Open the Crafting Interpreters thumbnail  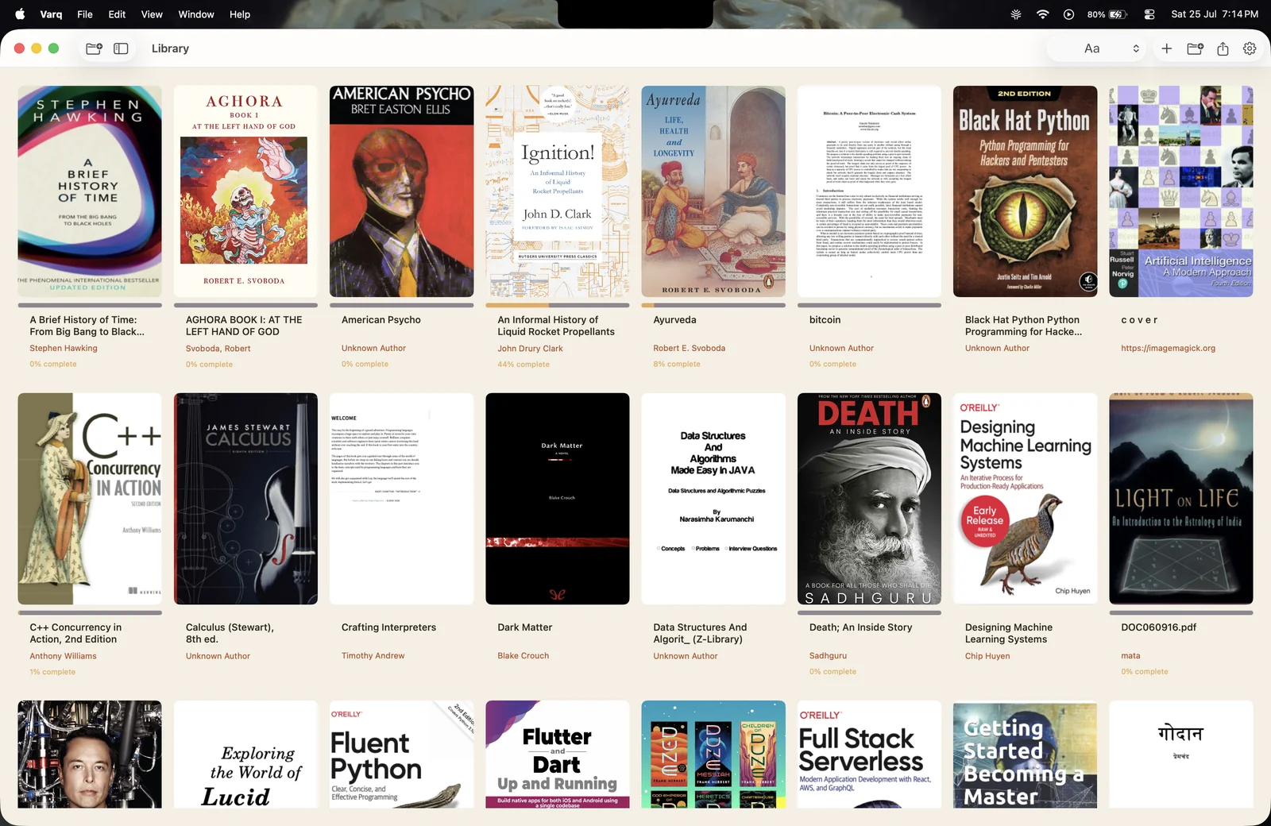click(401, 499)
